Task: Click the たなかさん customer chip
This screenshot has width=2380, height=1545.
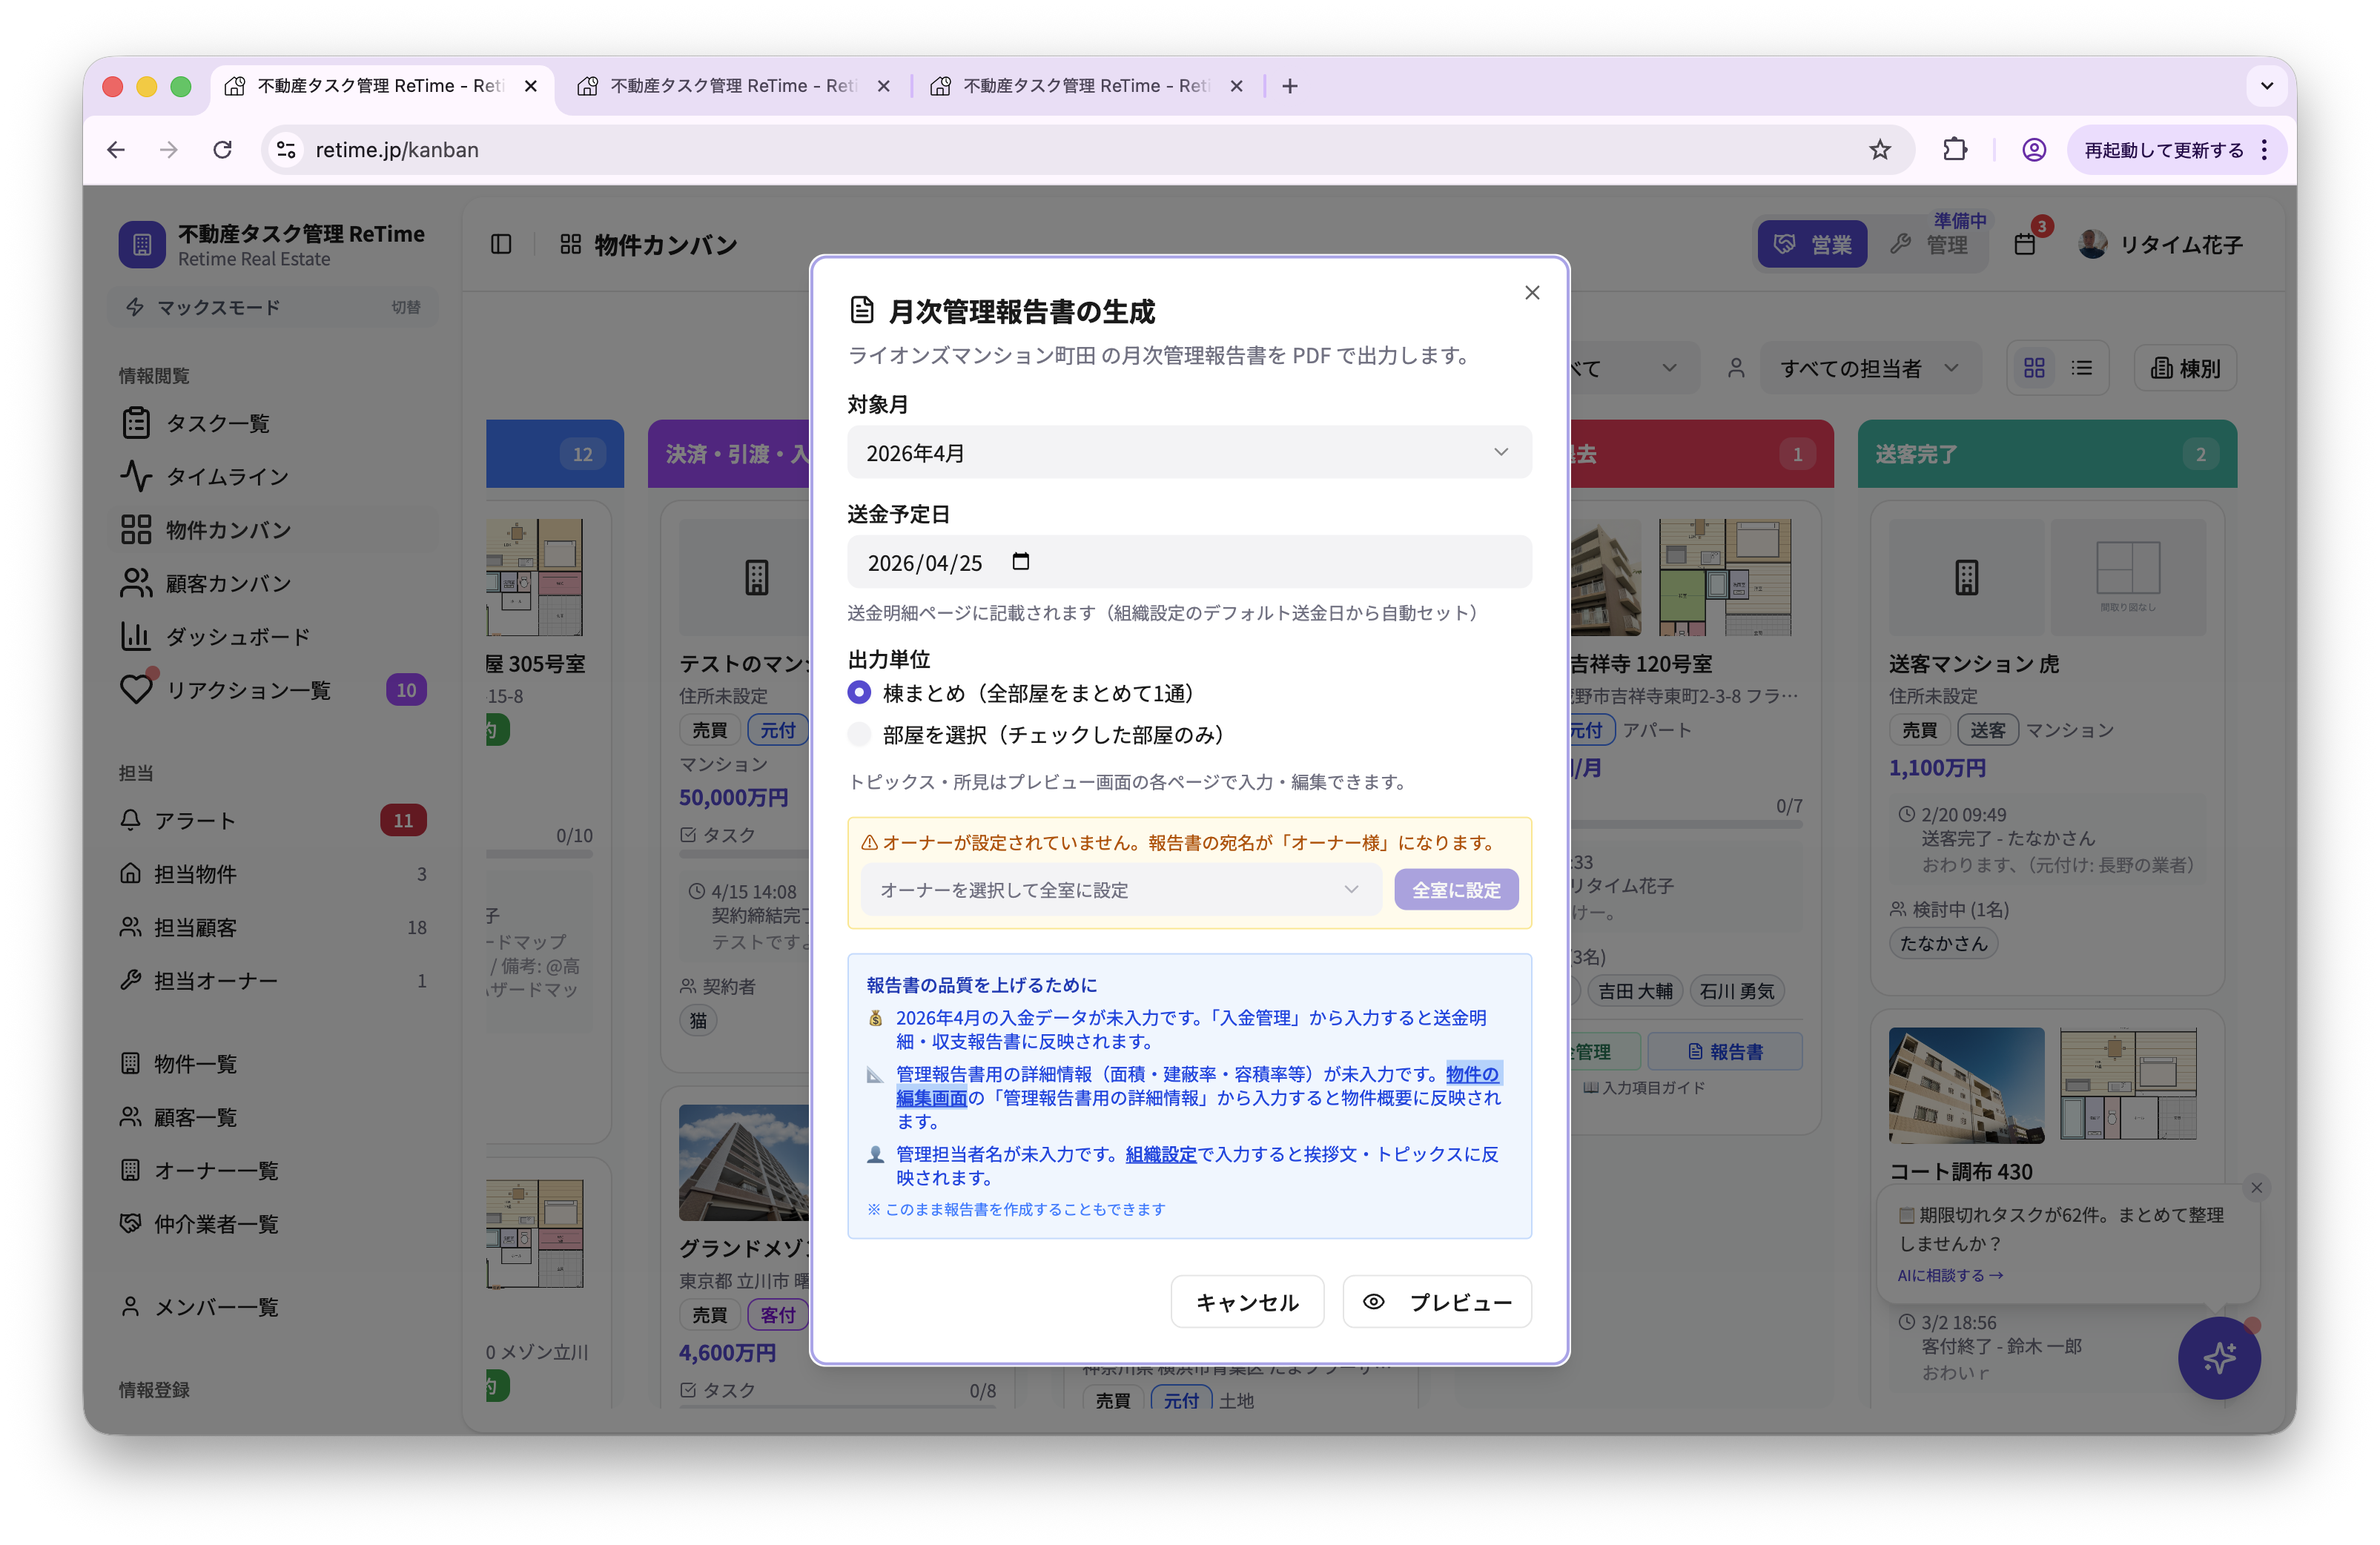Action: tap(1942, 943)
